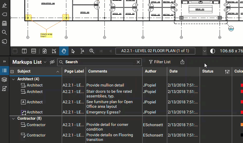243x143 pixels.
Task: Select single page view mode
Action: tap(15, 51)
